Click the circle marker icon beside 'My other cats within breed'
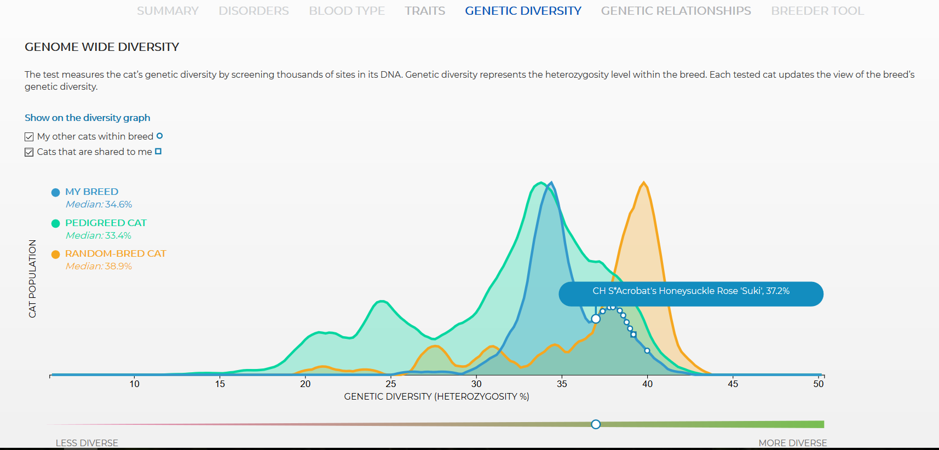This screenshot has width=939, height=450. pos(159,136)
